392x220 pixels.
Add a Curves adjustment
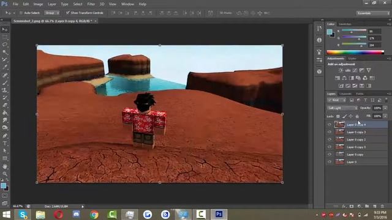355,70
